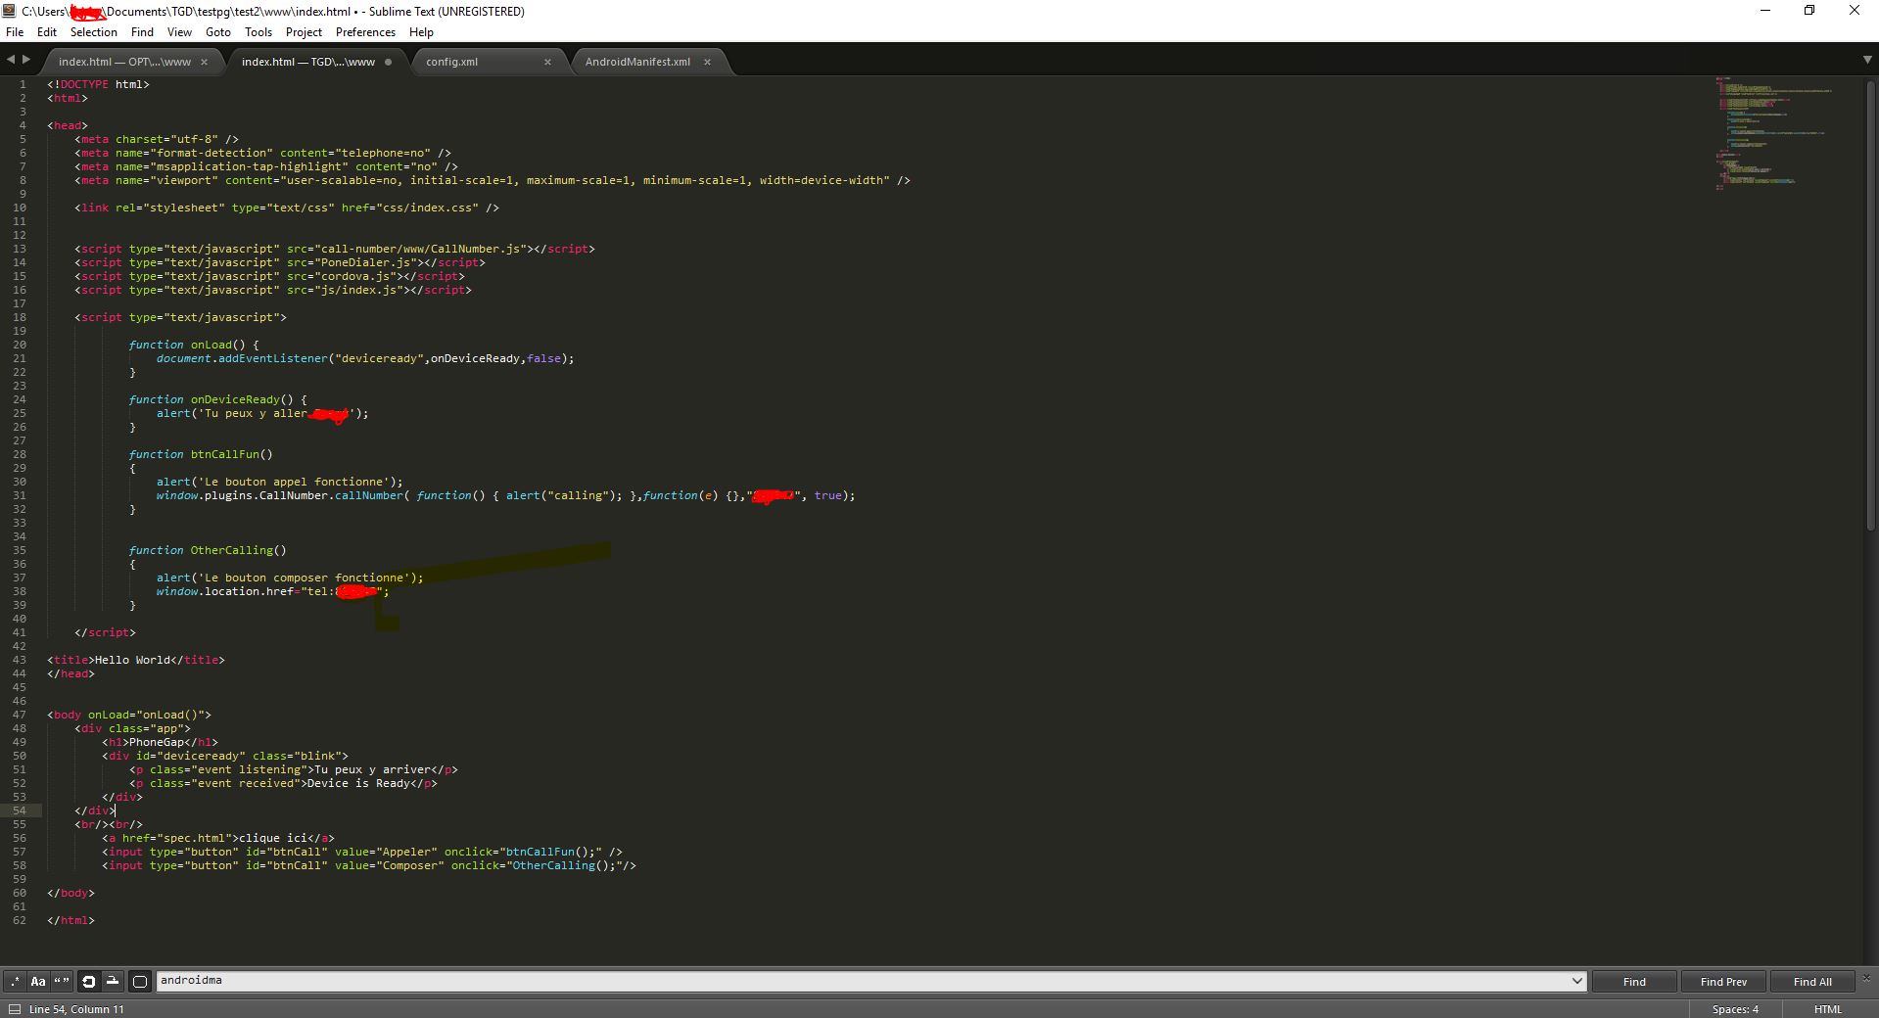The image size is (1879, 1018).
Task: Click the 'function OtherCalling()' line
Action: 208,550
